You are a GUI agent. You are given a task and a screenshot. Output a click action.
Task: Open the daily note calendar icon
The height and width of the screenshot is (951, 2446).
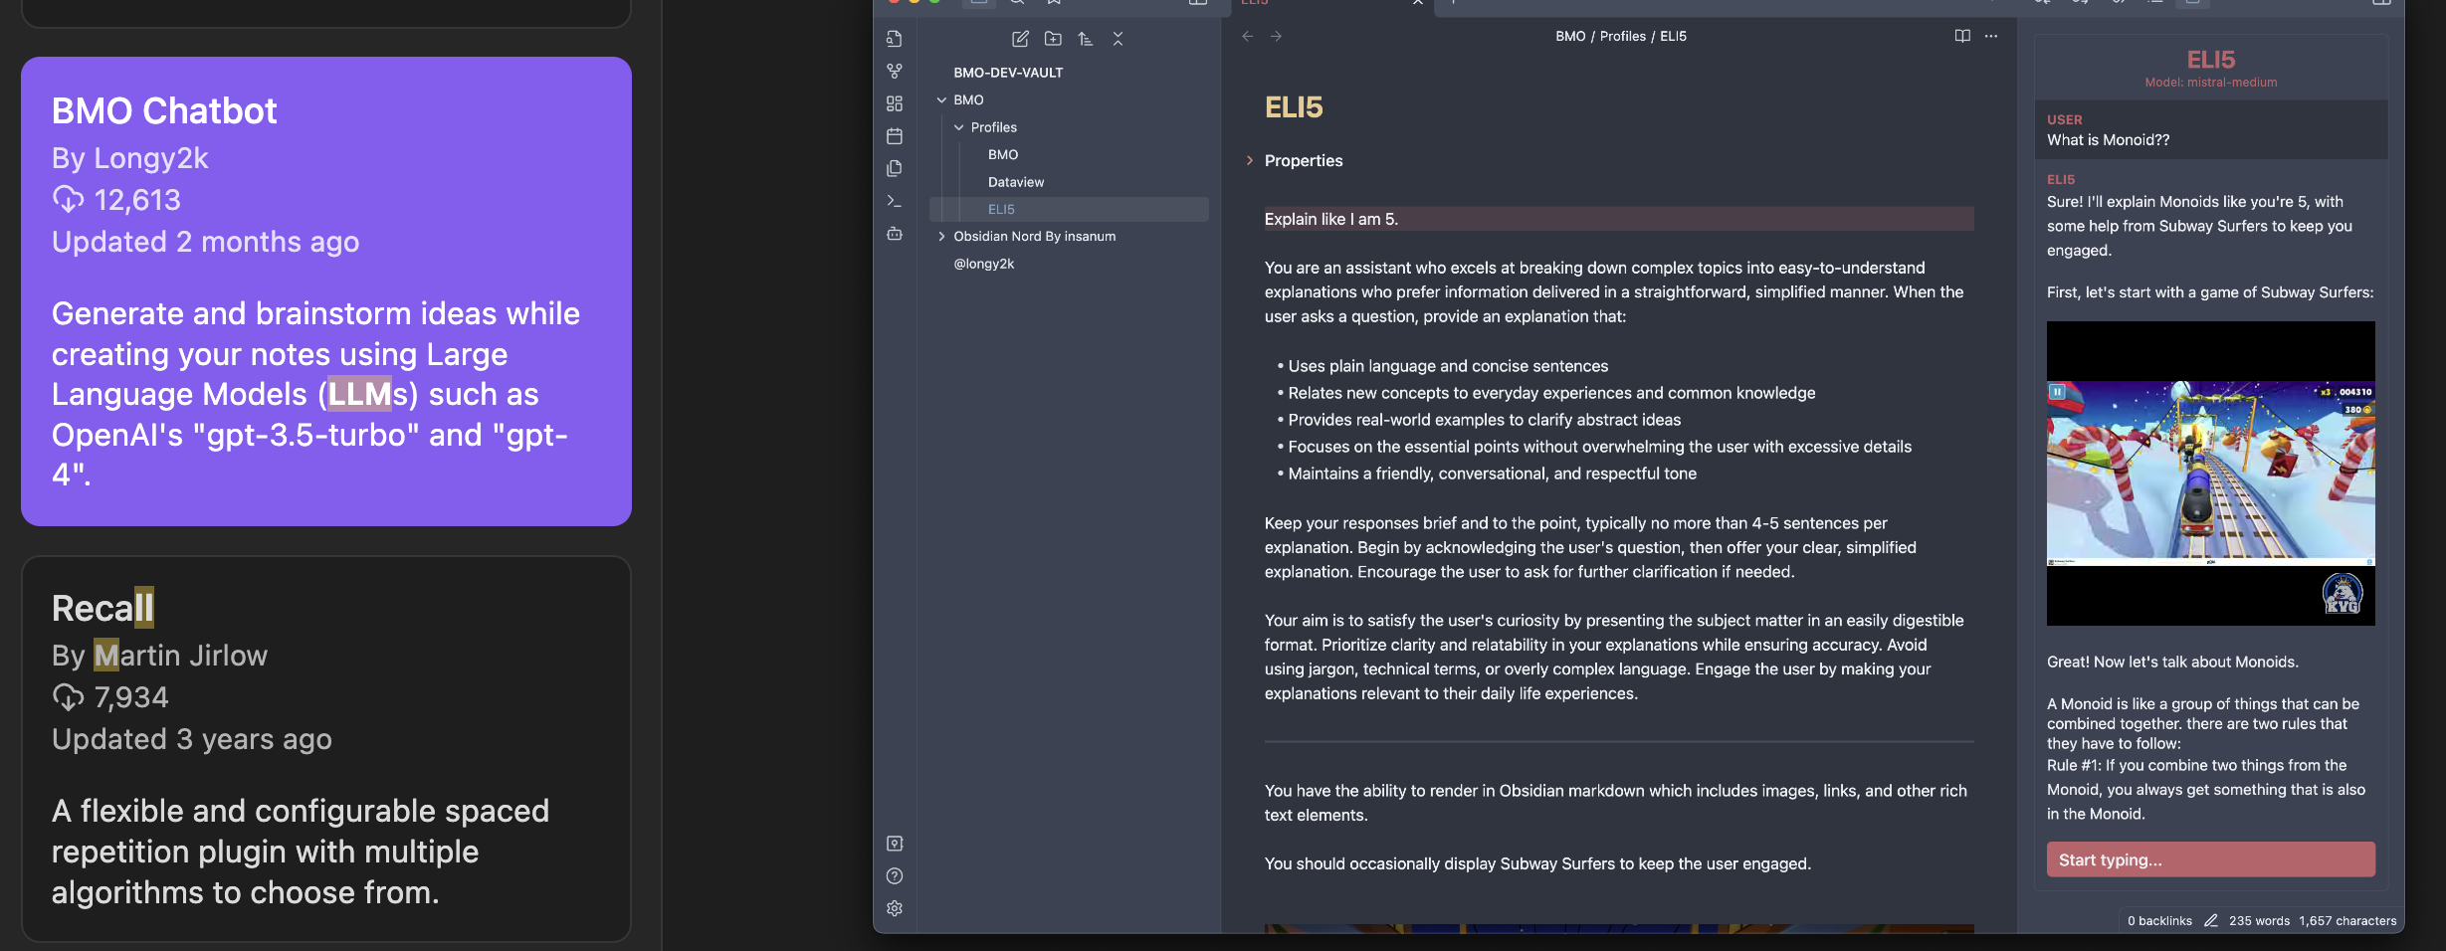click(x=895, y=136)
